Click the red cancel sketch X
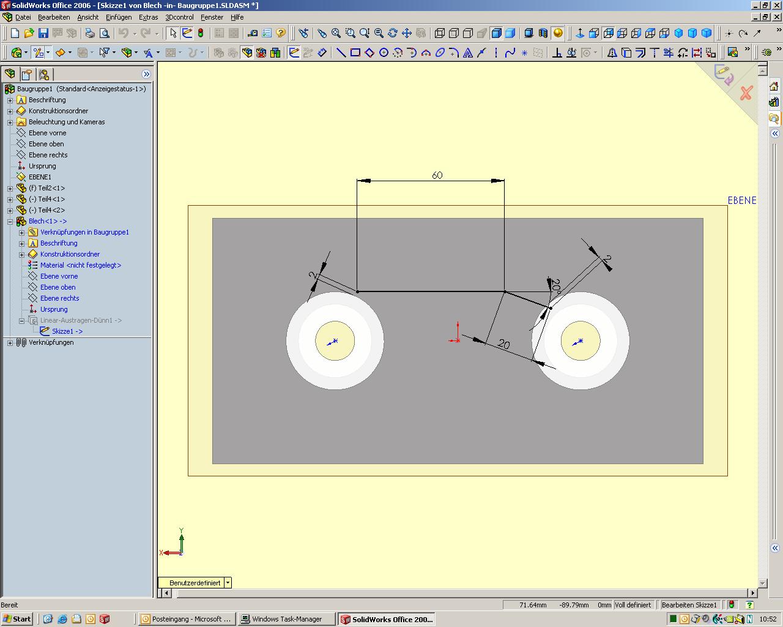Viewport: 783px width, 627px height. coord(746,93)
